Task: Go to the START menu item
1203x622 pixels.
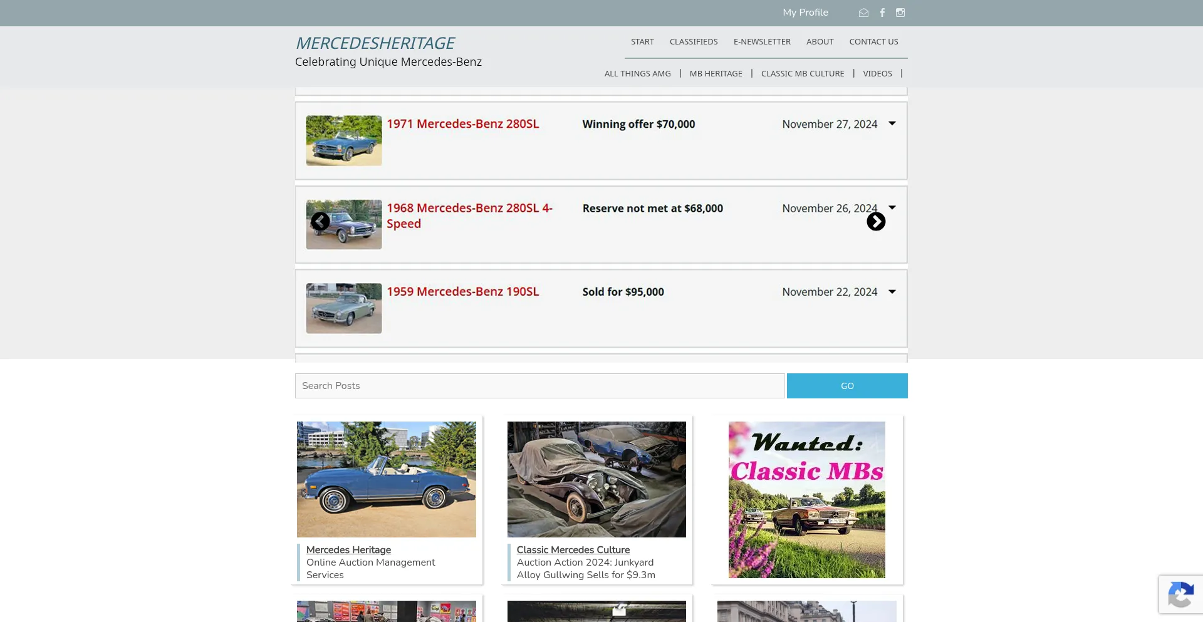Action: coord(642,42)
